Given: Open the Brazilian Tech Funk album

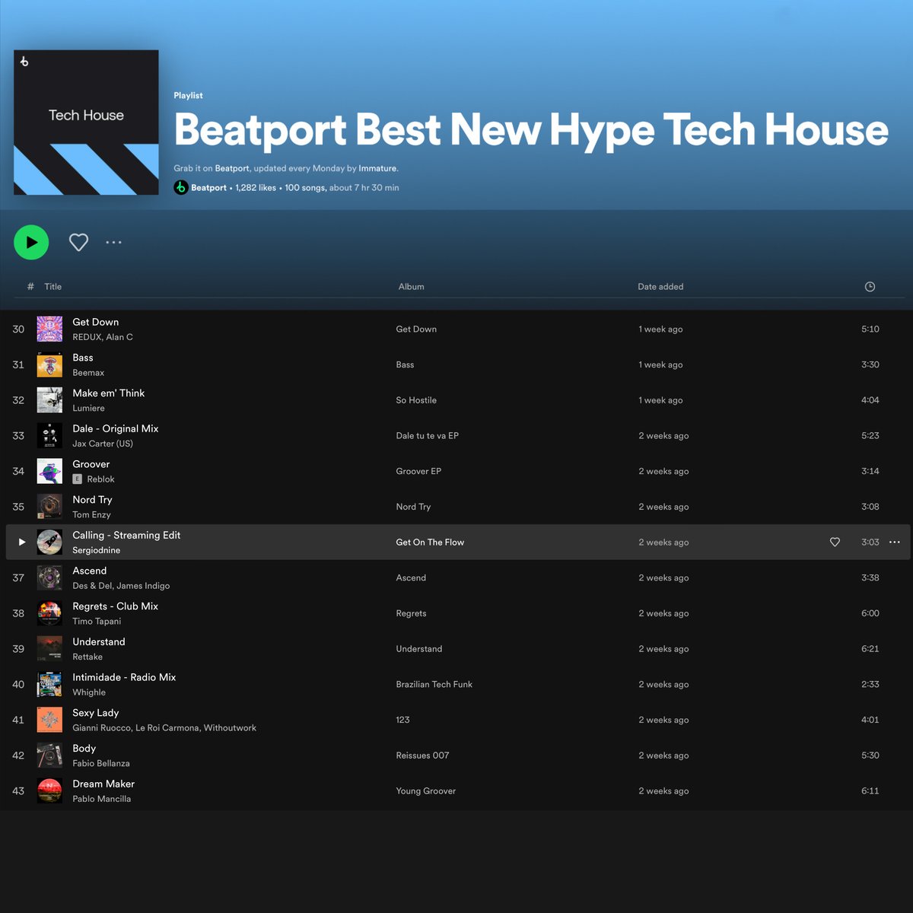Looking at the screenshot, I should 434,685.
